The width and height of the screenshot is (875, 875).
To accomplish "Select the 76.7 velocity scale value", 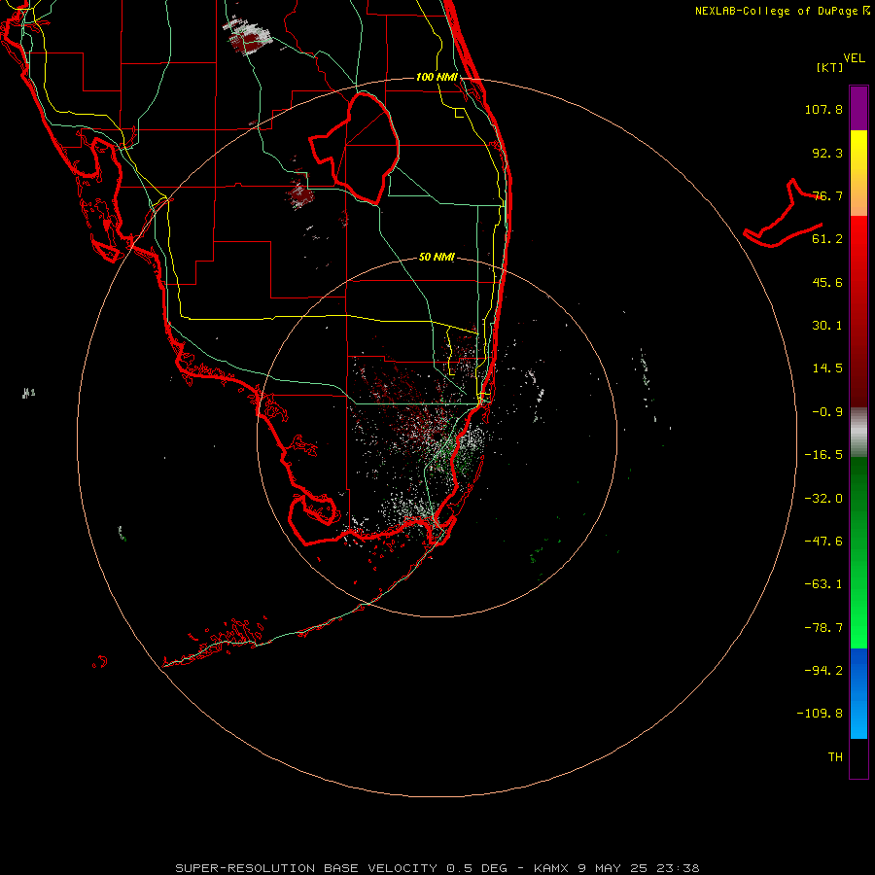I will [x=827, y=195].
